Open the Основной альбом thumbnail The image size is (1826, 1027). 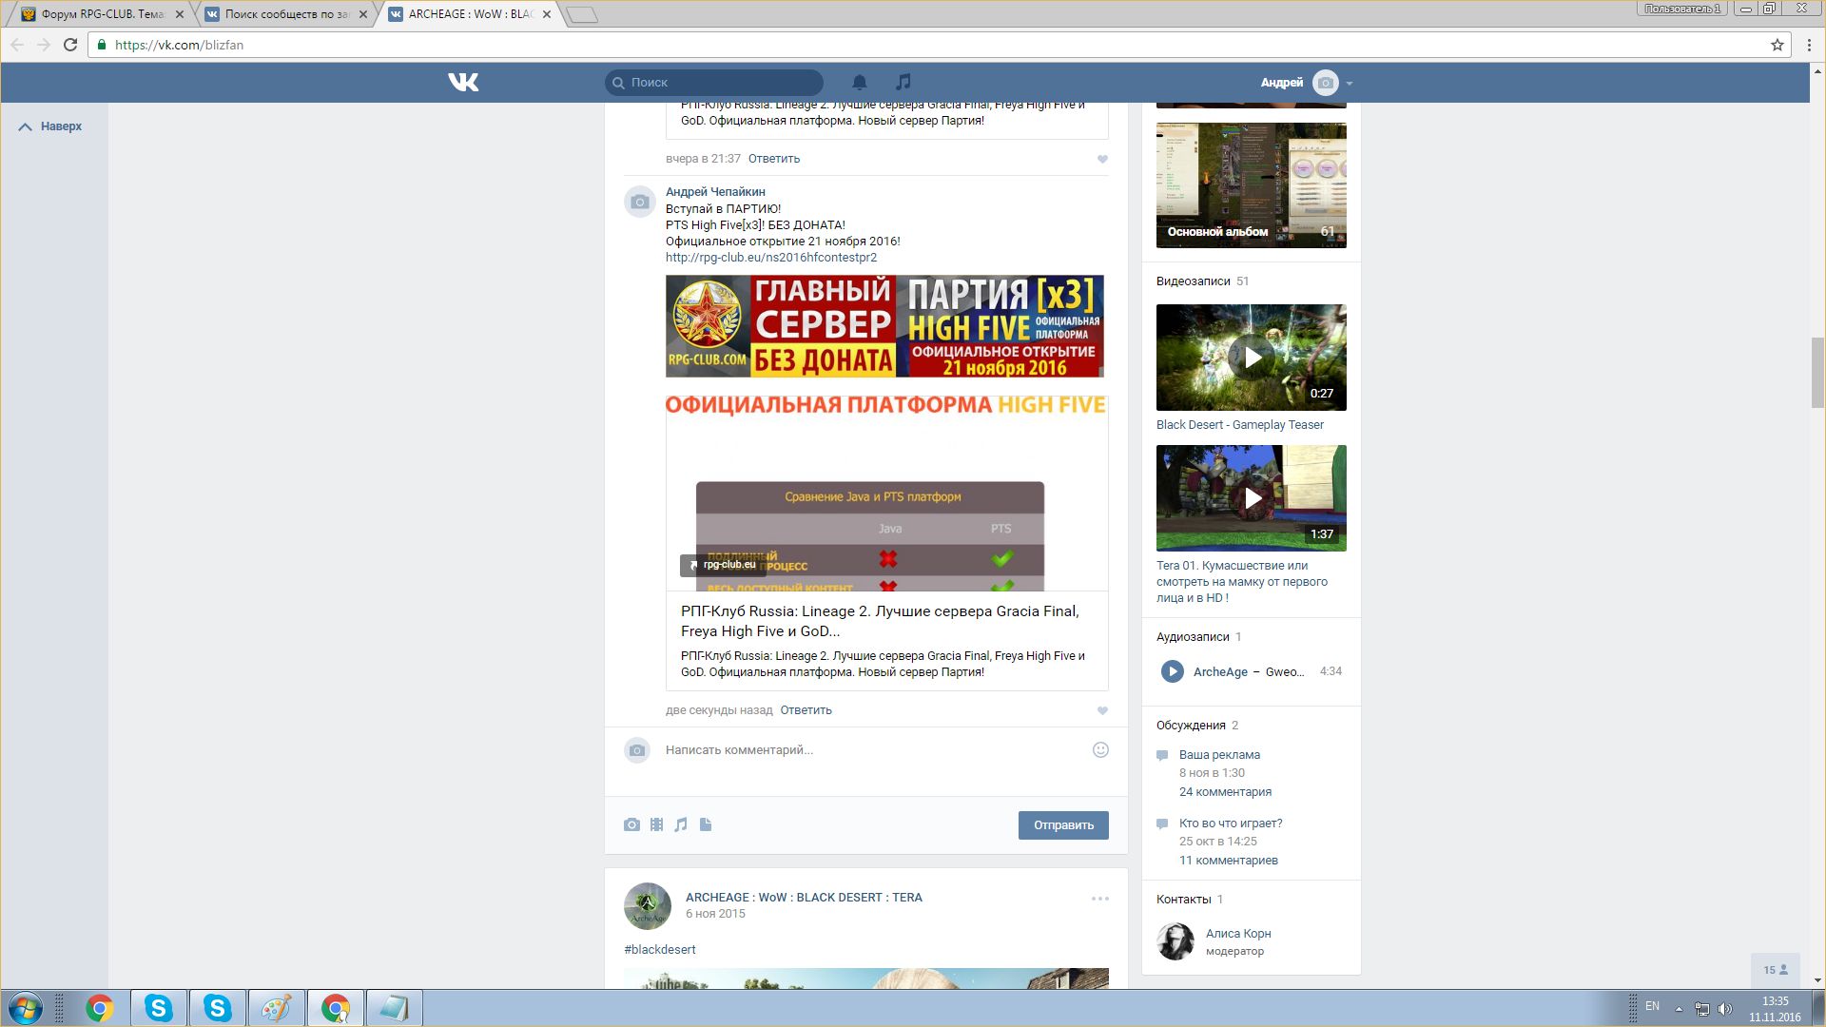click(1252, 185)
